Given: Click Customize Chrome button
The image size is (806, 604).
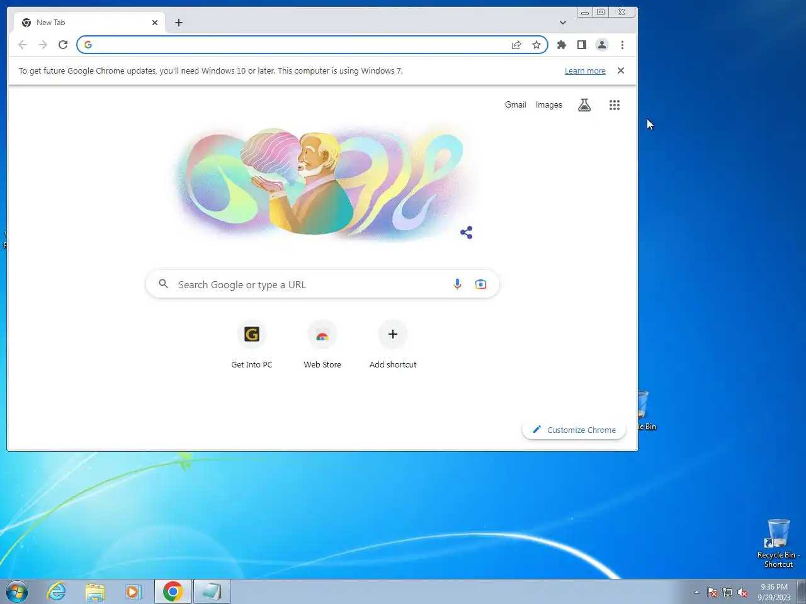Looking at the screenshot, I should click(574, 430).
